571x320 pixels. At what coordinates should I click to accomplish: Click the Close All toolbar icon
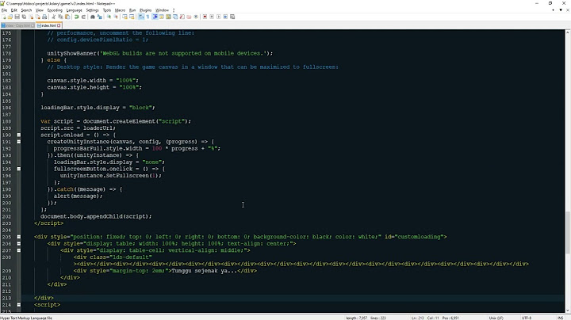click(37, 17)
